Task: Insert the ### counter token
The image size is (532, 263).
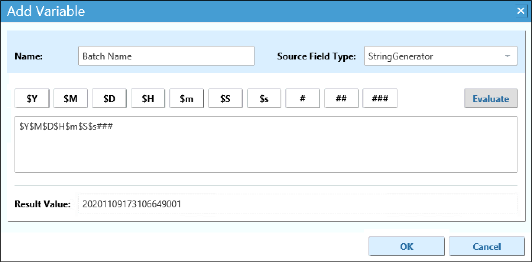Action: pos(380,99)
